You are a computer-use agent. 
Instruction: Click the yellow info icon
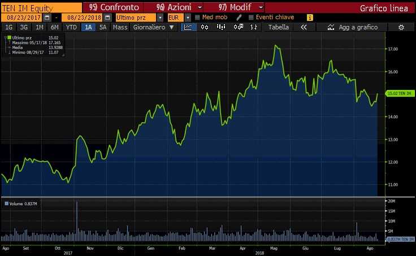click(310, 18)
